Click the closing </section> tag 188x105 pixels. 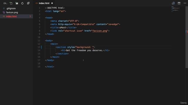coord(62,54)
